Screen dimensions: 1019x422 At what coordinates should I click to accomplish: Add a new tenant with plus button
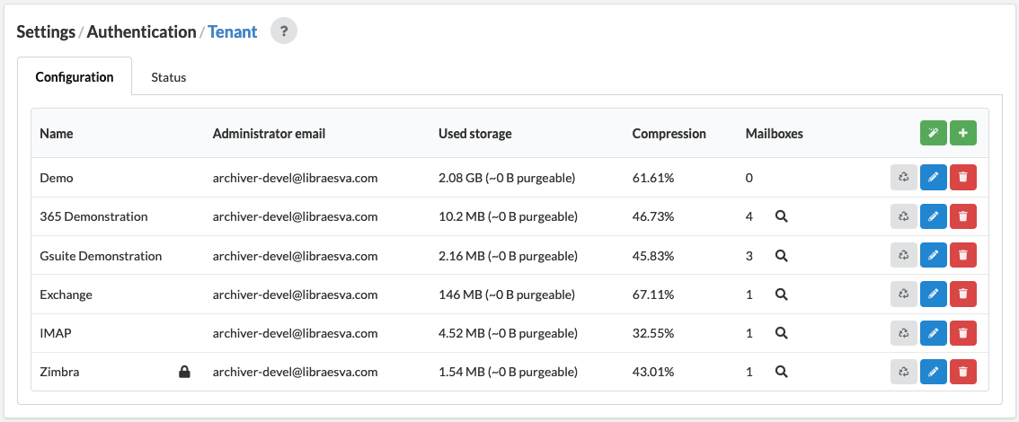pos(963,133)
